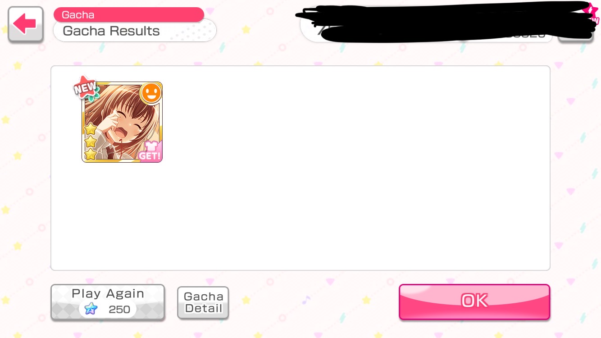The width and height of the screenshot is (601, 338).
Task: Tap the 250 star cost pill
Action: pos(108,309)
